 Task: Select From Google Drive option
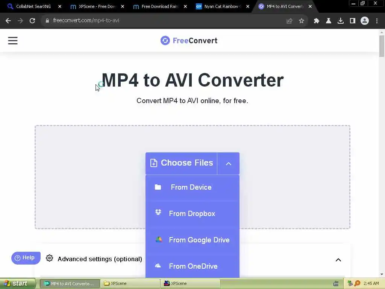coord(192,240)
